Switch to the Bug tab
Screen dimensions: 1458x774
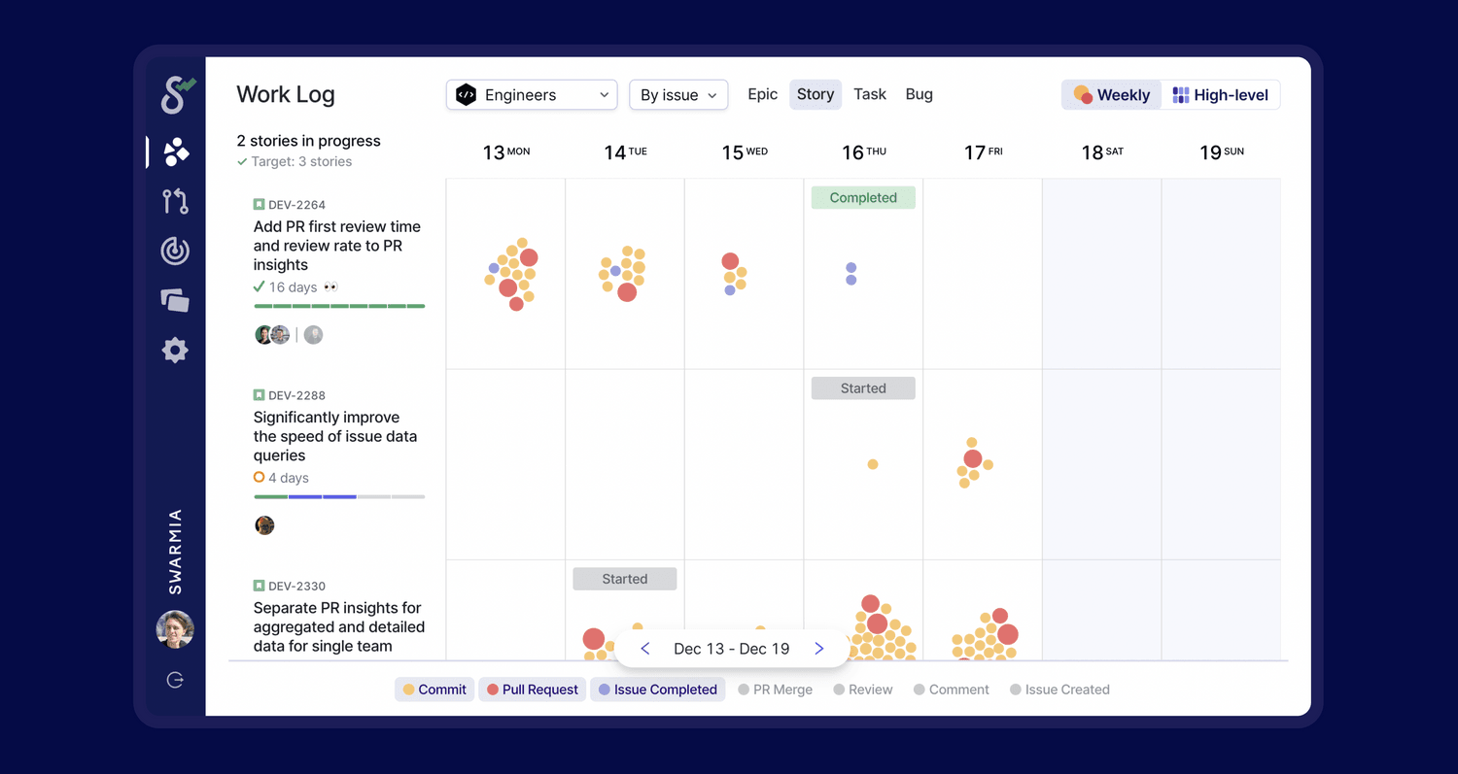pyautogui.click(x=919, y=94)
